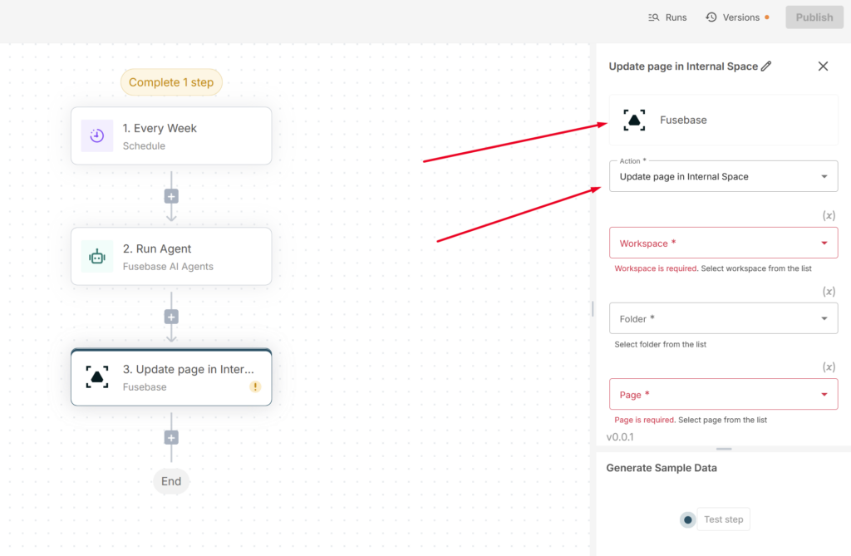Click the v0.0.1 version label
This screenshot has width=851, height=556.
[x=620, y=437]
